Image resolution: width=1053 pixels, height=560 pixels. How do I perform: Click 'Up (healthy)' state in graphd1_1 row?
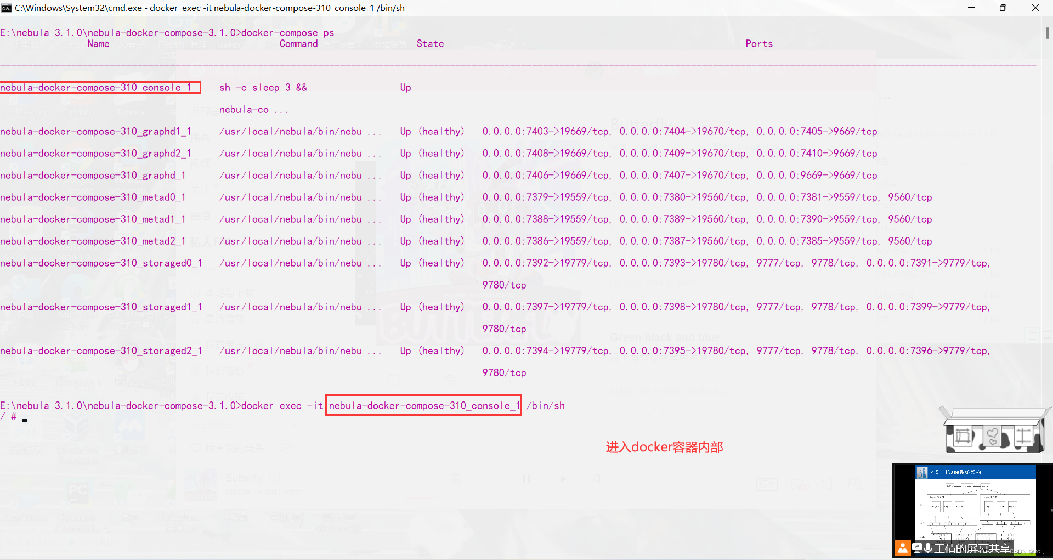tap(432, 131)
